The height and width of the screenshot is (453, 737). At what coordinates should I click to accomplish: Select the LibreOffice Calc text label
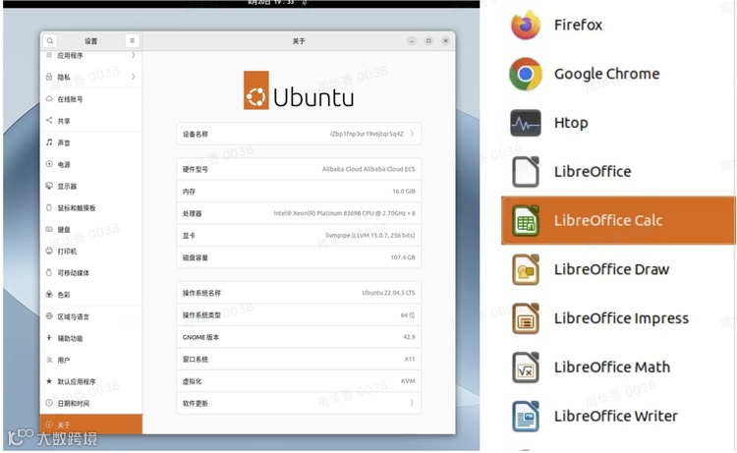click(x=608, y=220)
